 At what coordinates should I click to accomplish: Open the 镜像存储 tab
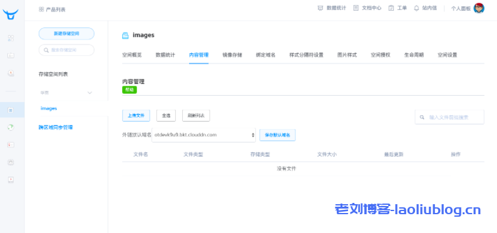click(232, 55)
